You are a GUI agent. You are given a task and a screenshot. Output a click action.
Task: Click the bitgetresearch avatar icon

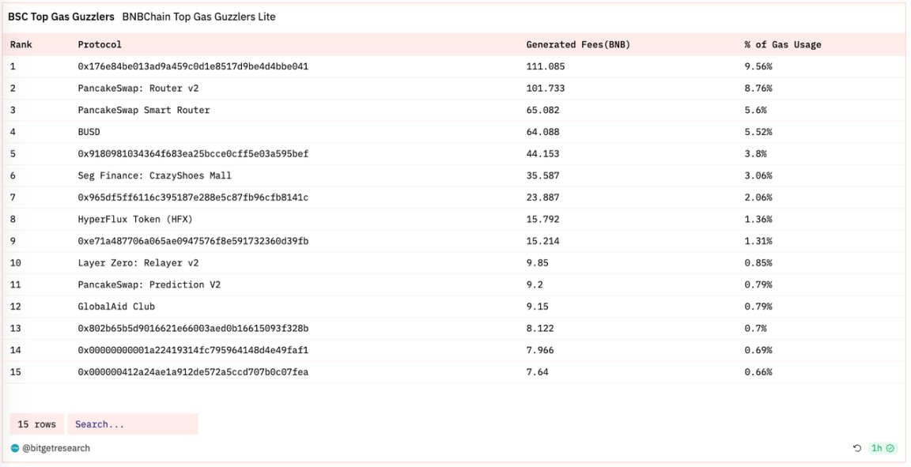point(14,448)
